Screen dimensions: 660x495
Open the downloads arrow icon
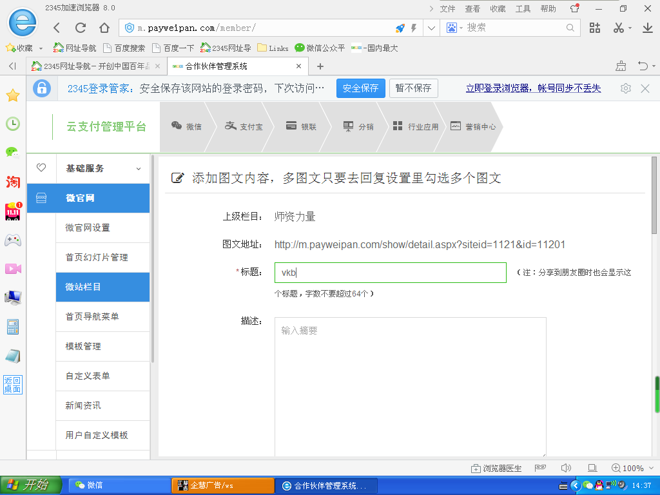647,28
